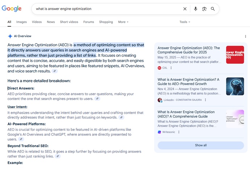Click the AI Overview sparkle icon
250x171 pixels.
[10, 36]
